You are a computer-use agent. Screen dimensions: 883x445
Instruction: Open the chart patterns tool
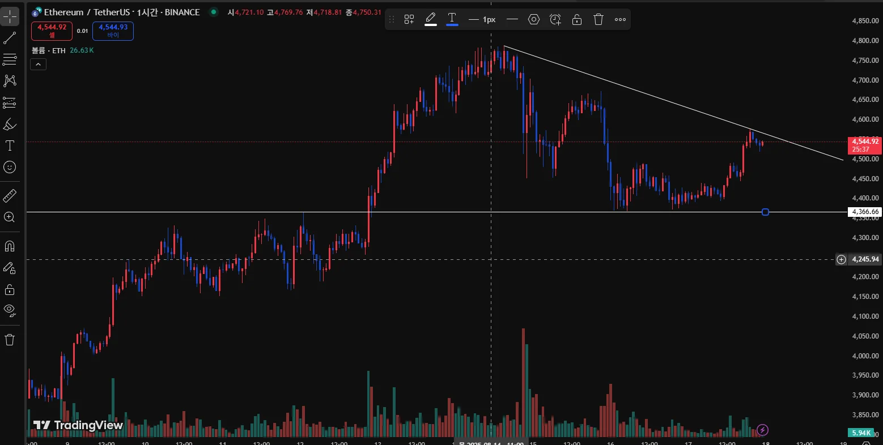click(10, 80)
